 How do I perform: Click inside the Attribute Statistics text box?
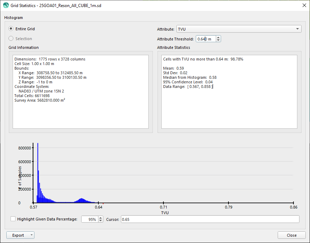click(x=229, y=91)
